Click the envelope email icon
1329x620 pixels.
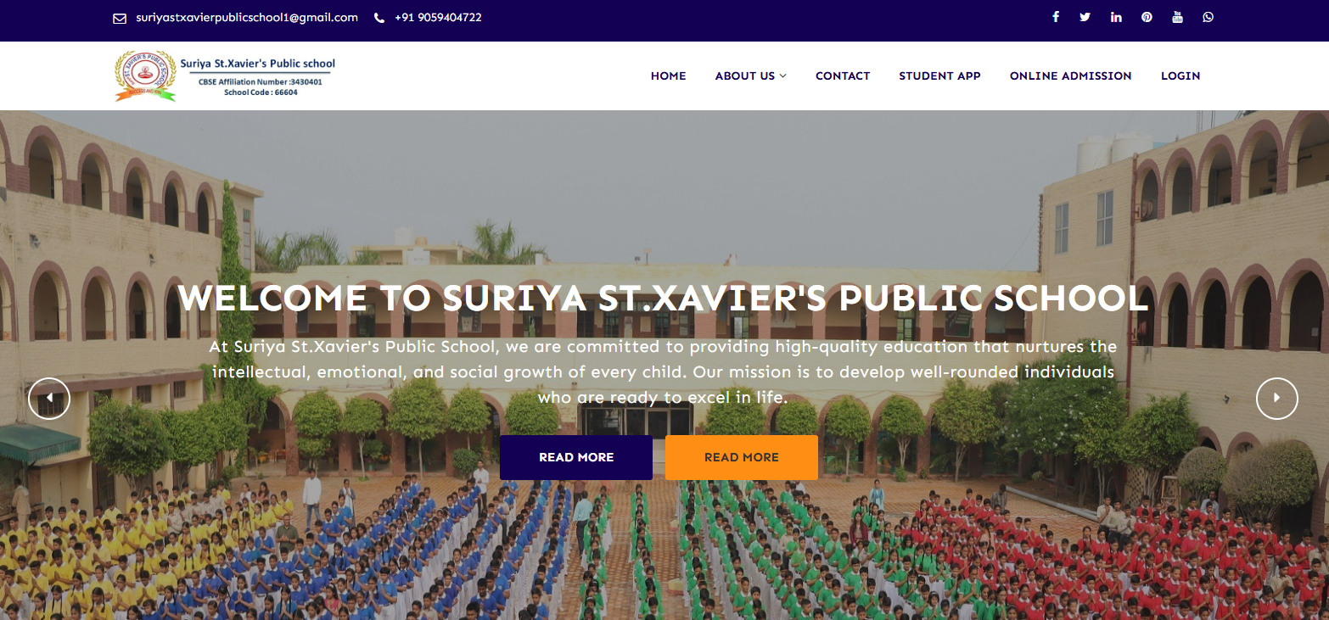(x=120, y=18)
